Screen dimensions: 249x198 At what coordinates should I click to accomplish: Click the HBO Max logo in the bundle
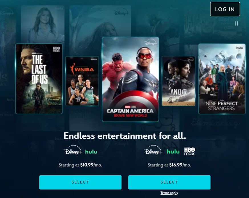click(x=189, y=151)
